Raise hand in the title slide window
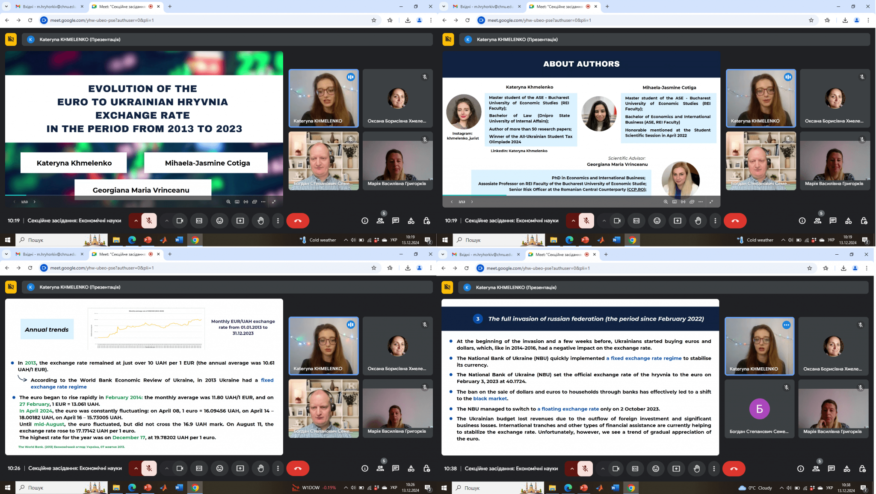 coord(261,221)
